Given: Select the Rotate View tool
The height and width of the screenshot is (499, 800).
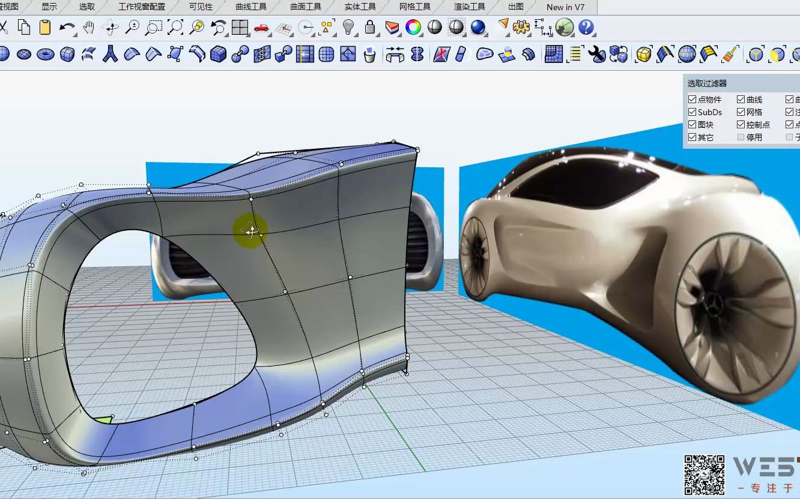Looking at the screenshot, I should [x=111, y=28].
